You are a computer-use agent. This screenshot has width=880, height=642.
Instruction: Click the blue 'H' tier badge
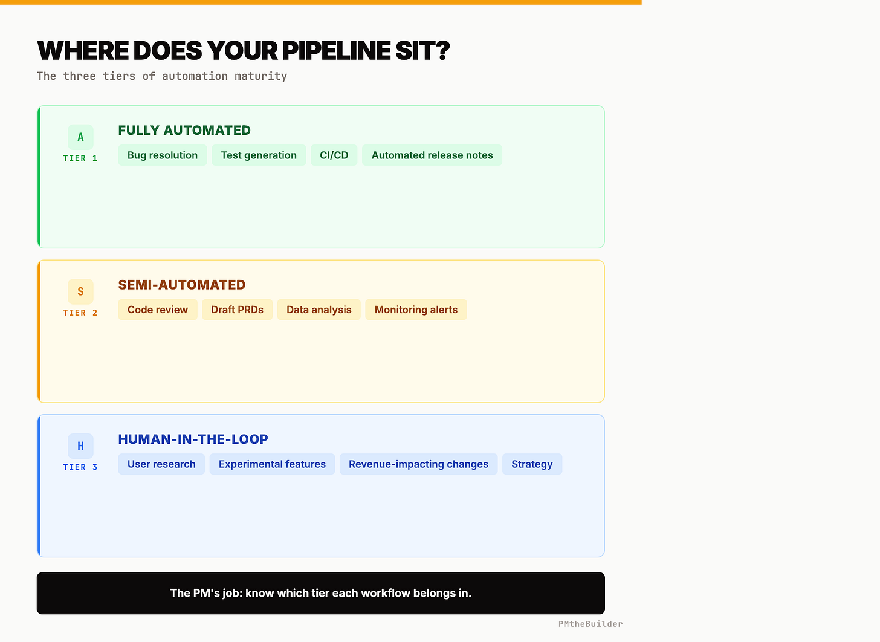(x=80, y=446)
